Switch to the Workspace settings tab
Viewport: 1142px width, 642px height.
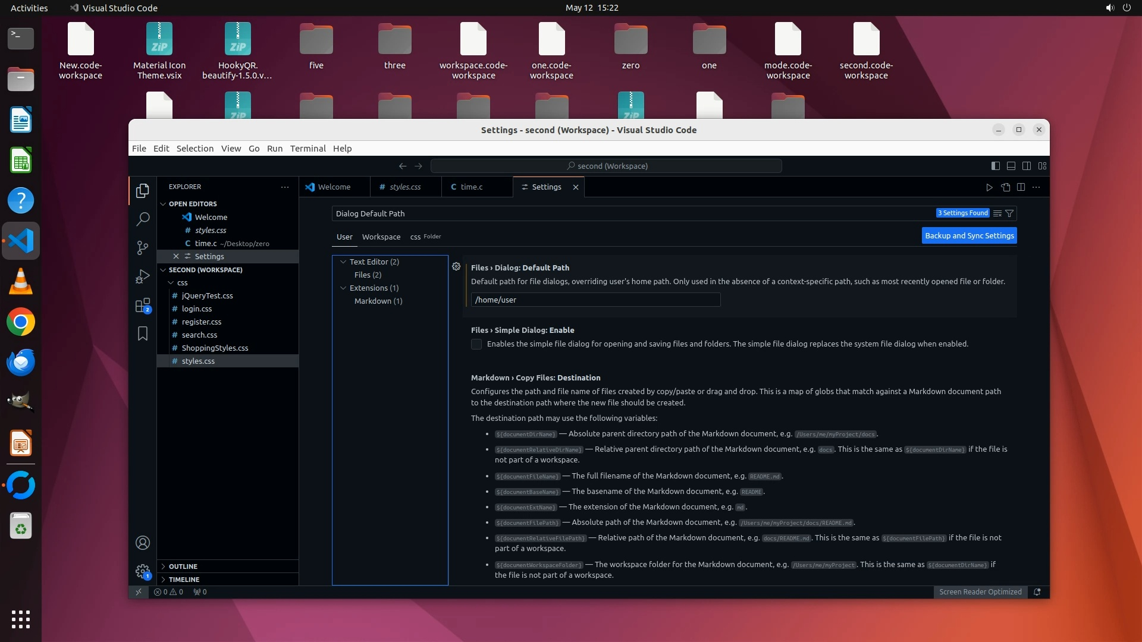point(381,237)
